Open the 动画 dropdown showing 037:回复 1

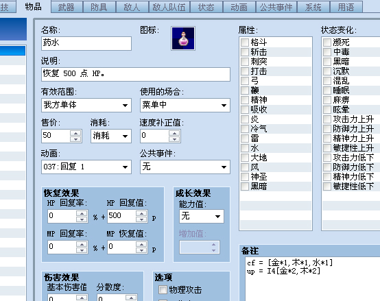(x=86, y=167)
